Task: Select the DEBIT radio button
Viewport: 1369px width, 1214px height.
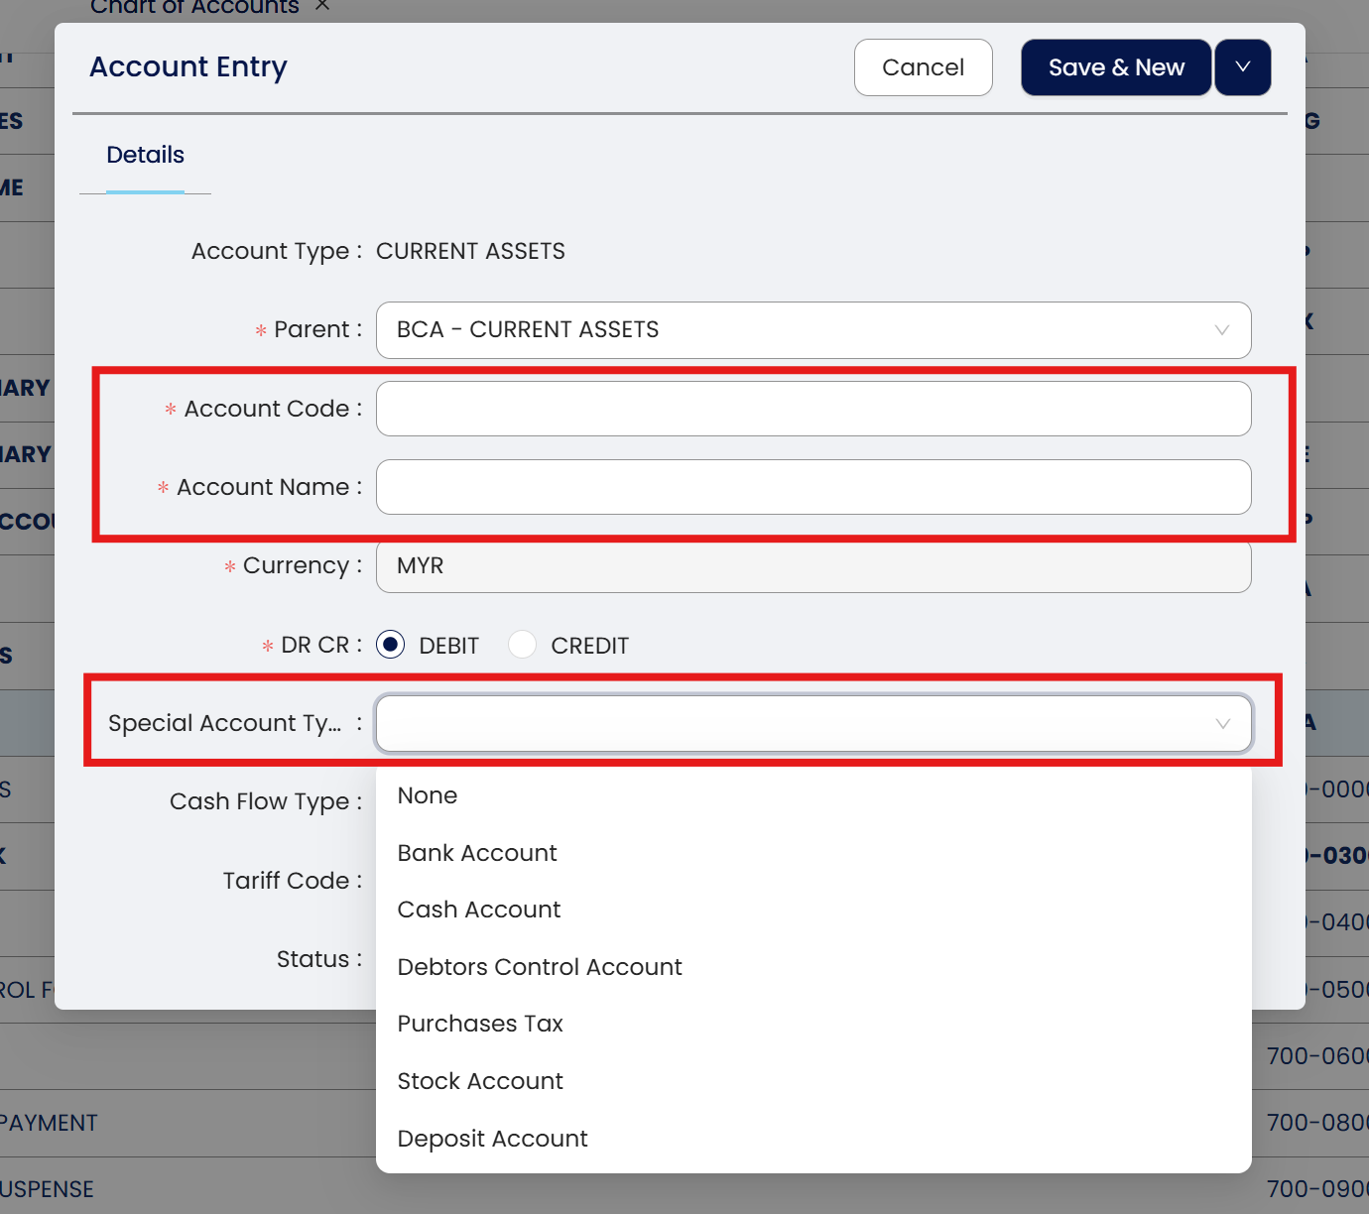Action: click(x=391, y=646)
